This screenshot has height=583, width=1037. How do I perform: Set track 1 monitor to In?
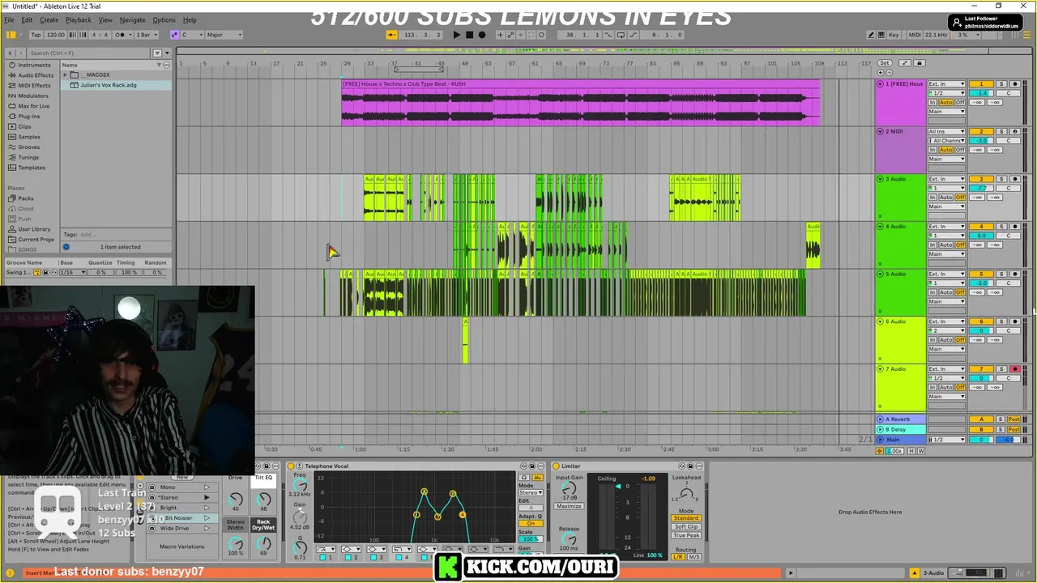click(x=932, y=103)
